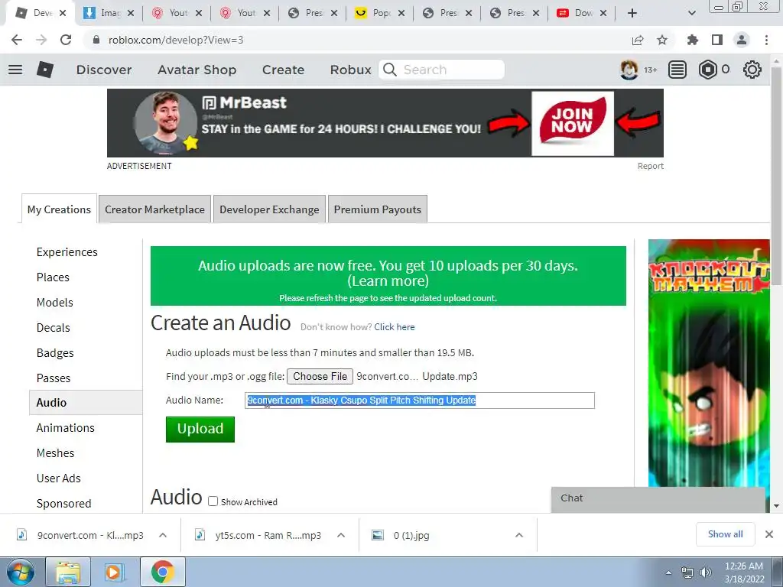Switch to Creator Marketplace tab
This screenshot has height=587, width=783.
pos(154,209)
